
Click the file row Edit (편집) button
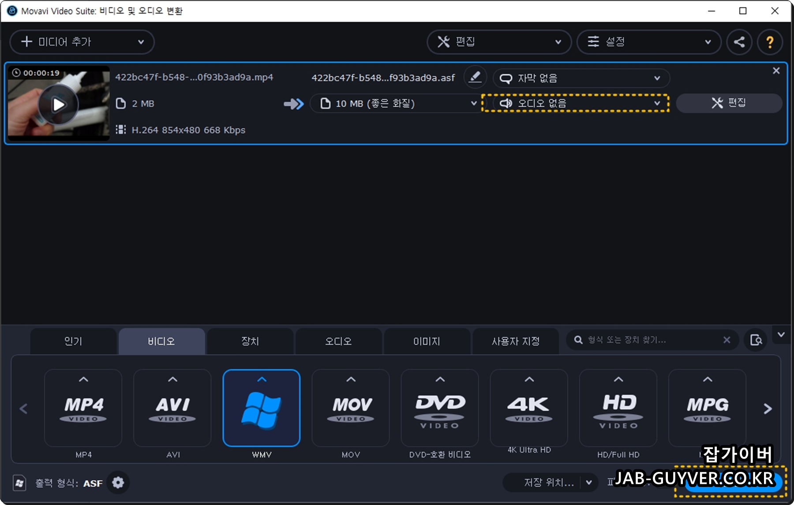[x=729, y=103]
